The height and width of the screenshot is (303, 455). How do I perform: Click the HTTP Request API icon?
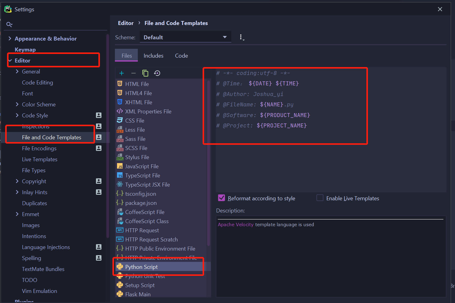click(x=120, y=230)
